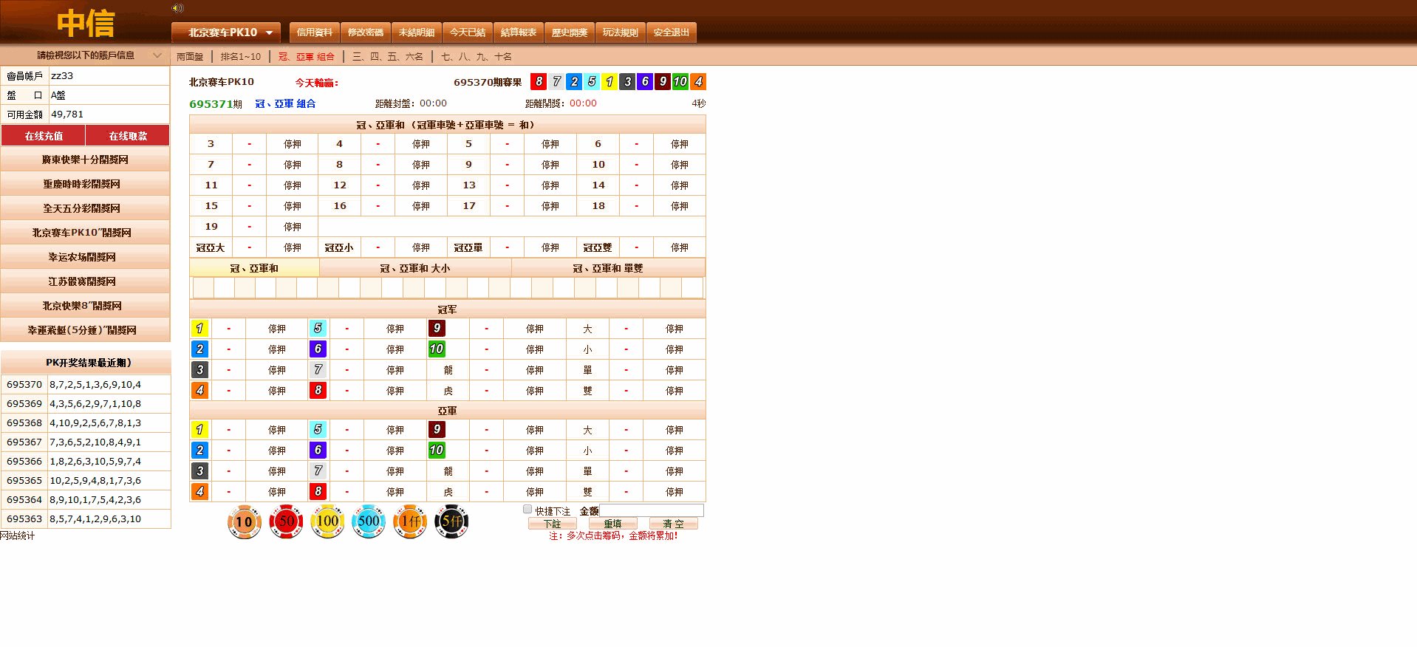The image size is (1417, 647).
Task: Mute sound using the speaker icon
Action: tap(177, 8)
